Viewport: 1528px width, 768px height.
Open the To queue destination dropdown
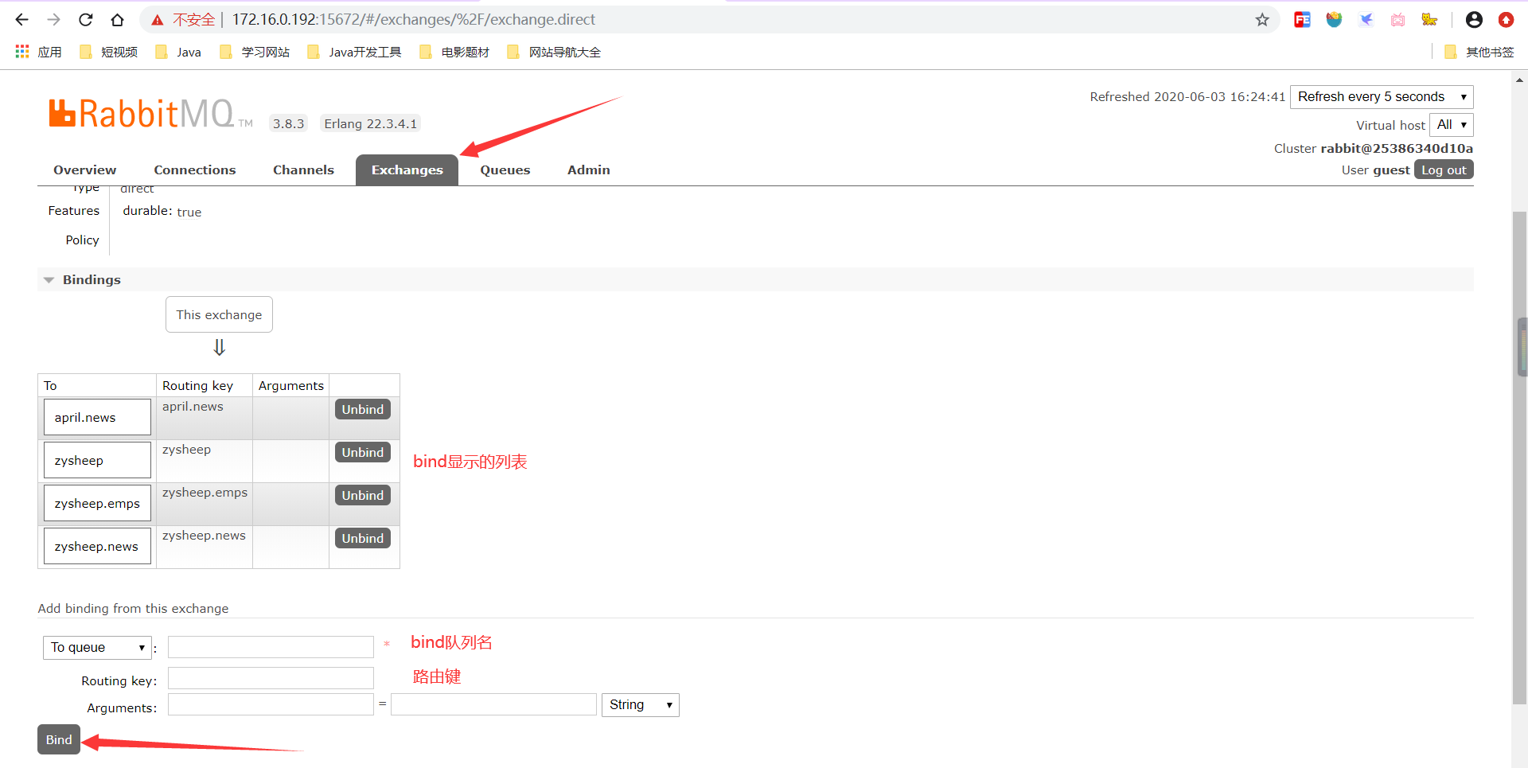97,648
